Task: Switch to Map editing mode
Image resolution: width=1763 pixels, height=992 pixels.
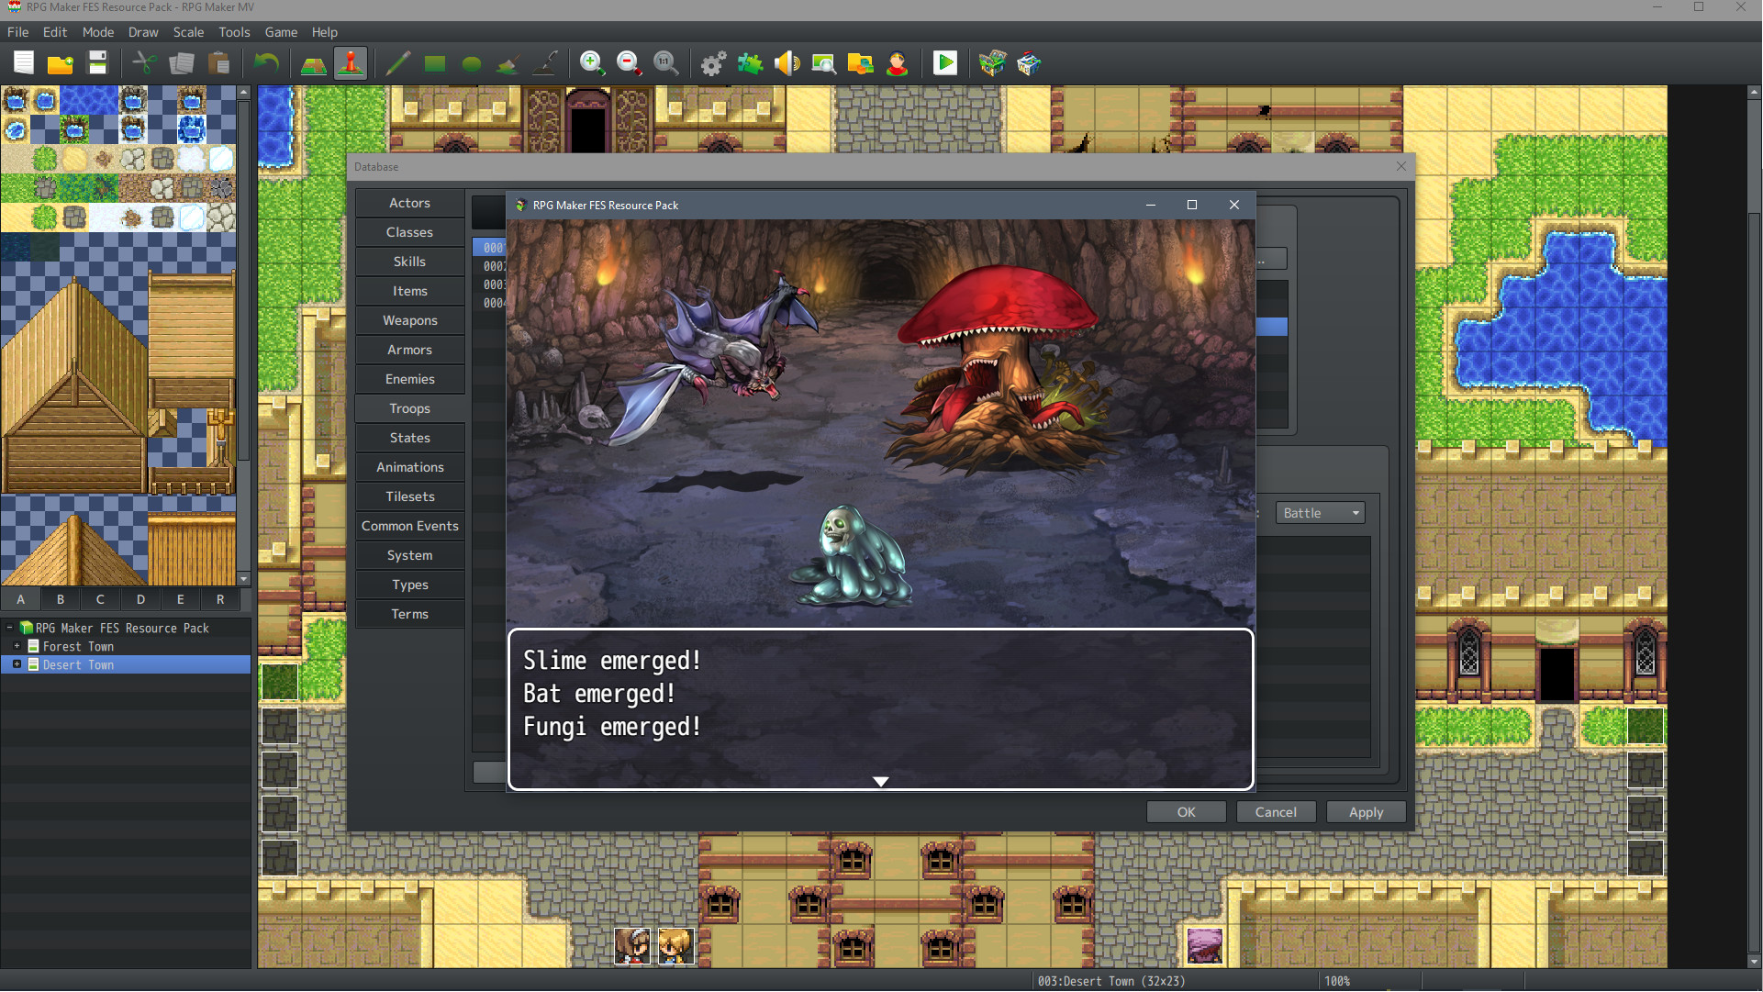Action: (313, 63)
